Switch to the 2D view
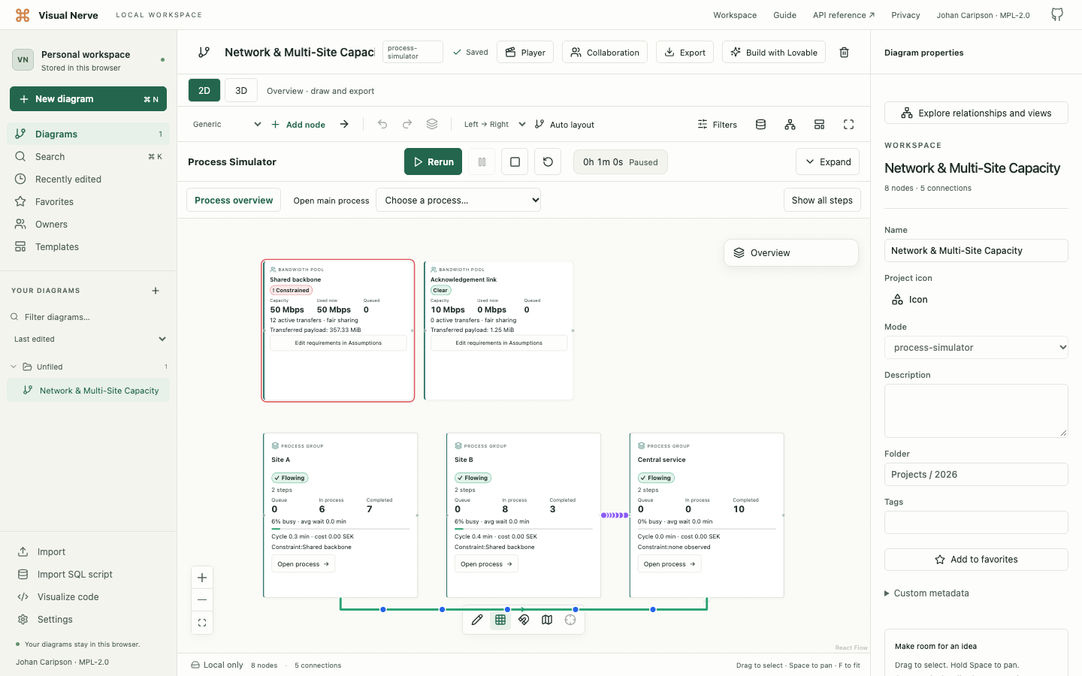 coord(204,91)
